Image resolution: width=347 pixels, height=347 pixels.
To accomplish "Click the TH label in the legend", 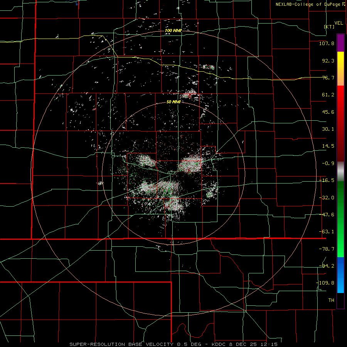I will click(x=331, y=300).
